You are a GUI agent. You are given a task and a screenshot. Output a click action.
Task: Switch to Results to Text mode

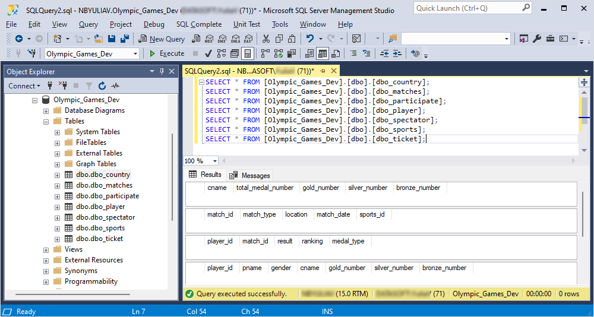pos(309,53)
